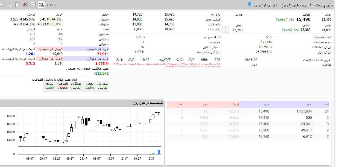Click the blue lightning bolt icon
Viewport: 337px width, 167px height.
click(x=249, y=5)
